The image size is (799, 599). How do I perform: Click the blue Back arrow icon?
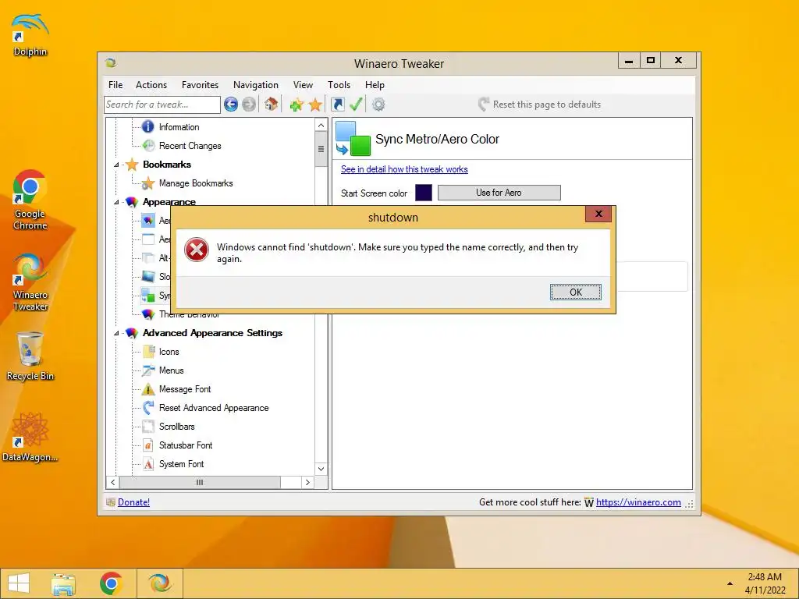coord(231,105)
